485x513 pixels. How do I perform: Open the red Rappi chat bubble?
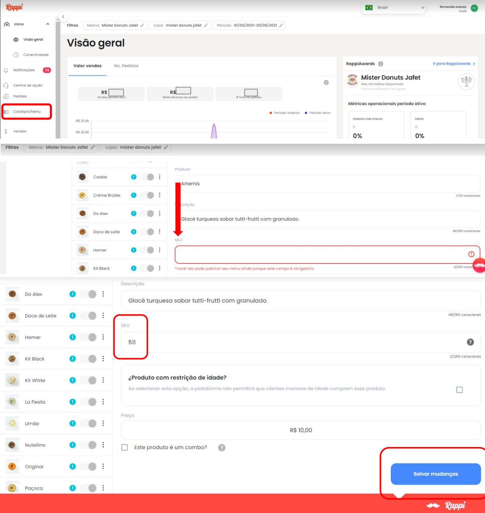[x=479, y=266]
